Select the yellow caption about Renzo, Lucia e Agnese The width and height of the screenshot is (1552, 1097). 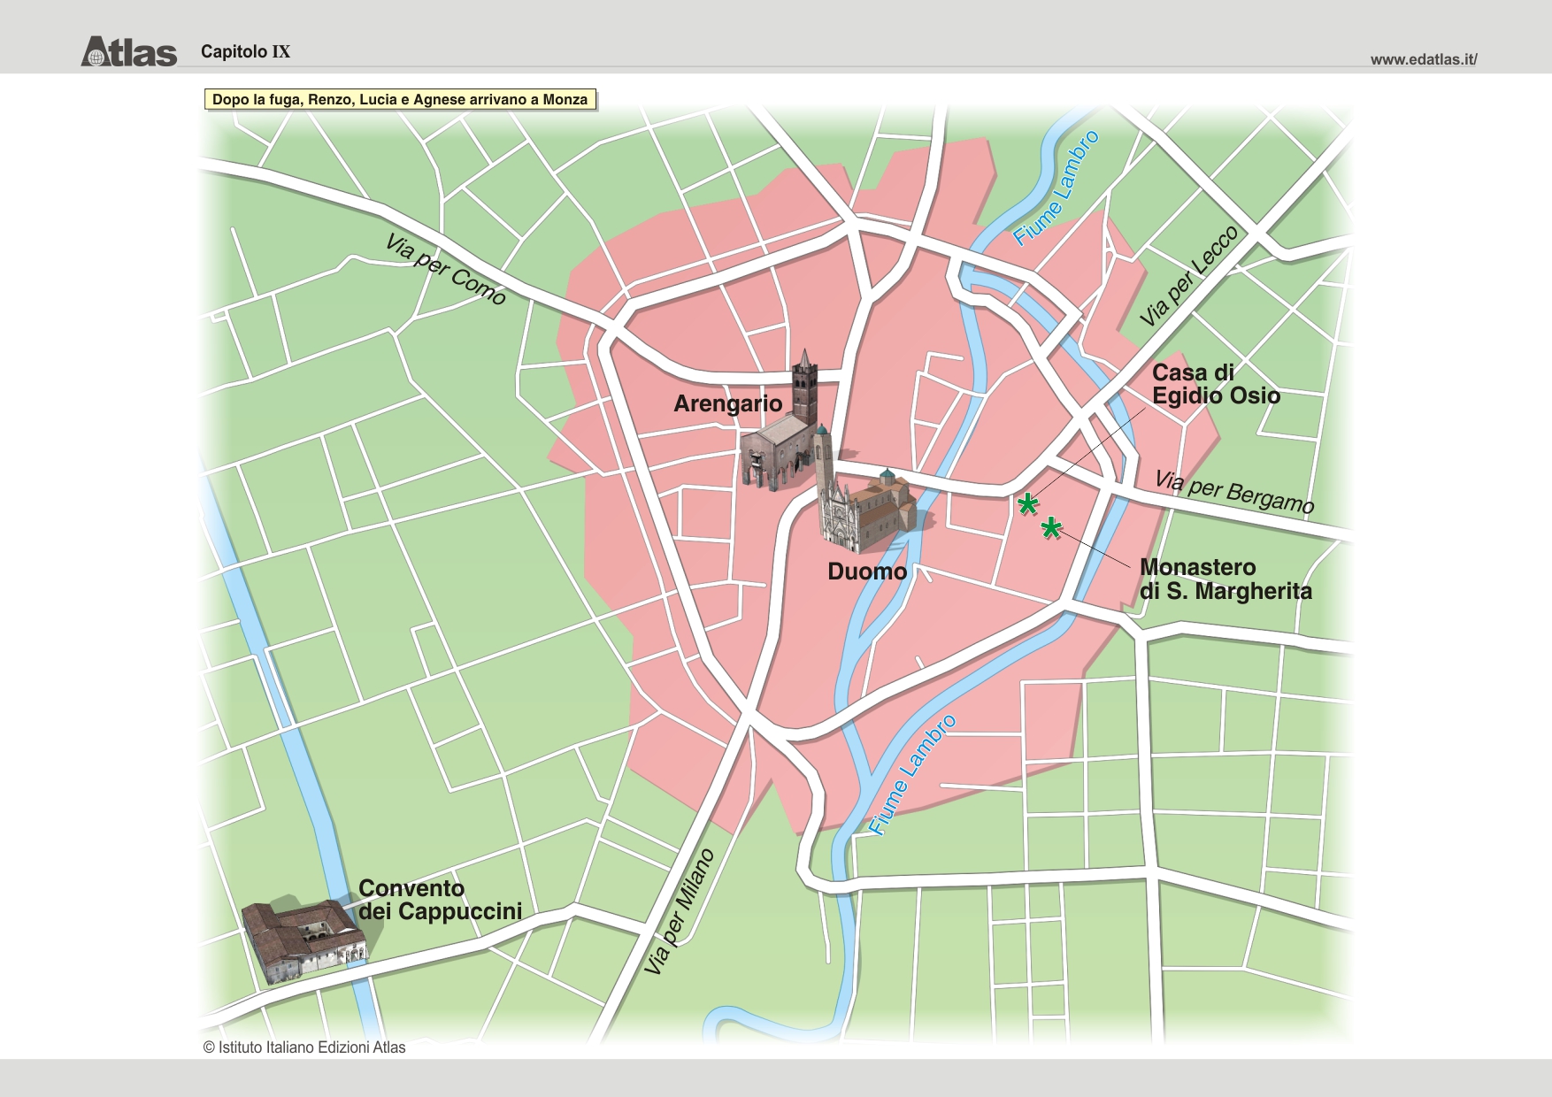[400, 99]
